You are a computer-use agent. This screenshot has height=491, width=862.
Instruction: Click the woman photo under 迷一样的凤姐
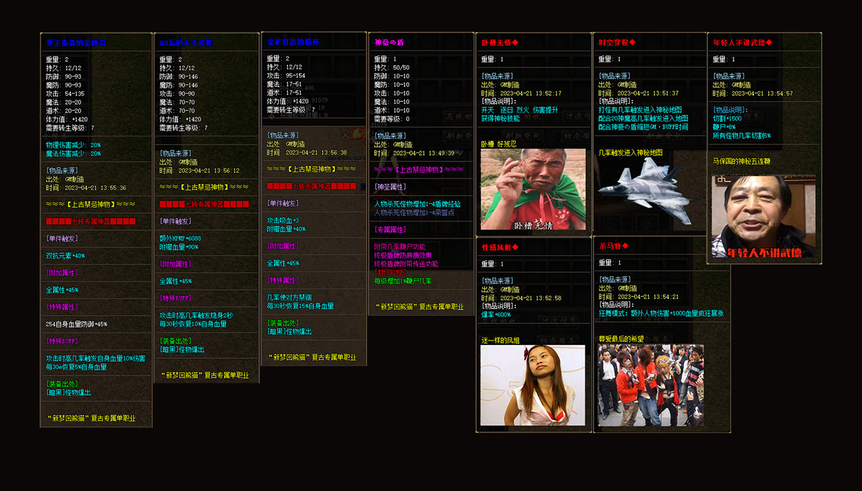533,385
